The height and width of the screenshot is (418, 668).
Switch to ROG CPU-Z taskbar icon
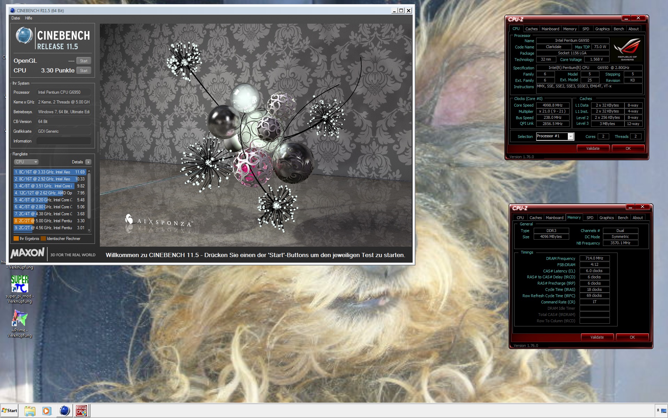(81, 411)
